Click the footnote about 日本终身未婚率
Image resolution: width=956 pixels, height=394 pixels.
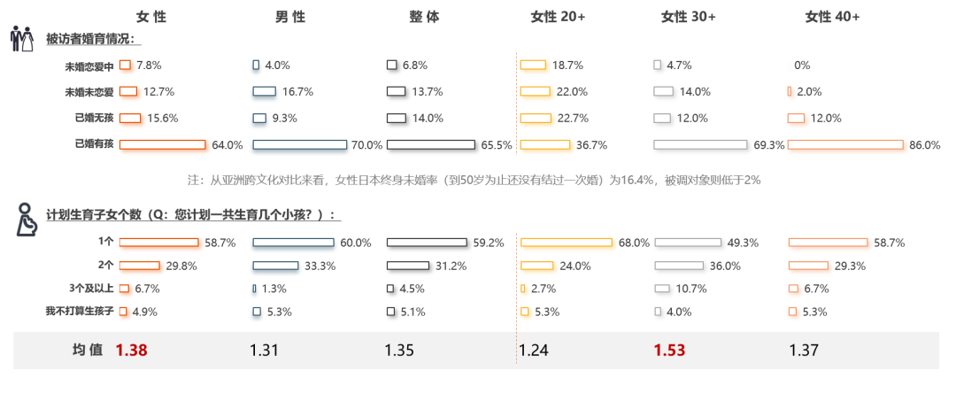[x=474, y=180]
